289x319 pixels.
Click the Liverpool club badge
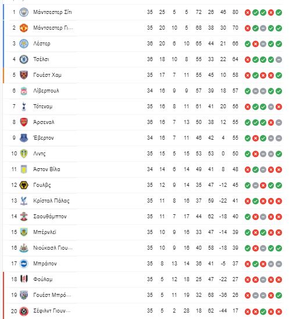[x=24, y=91]
